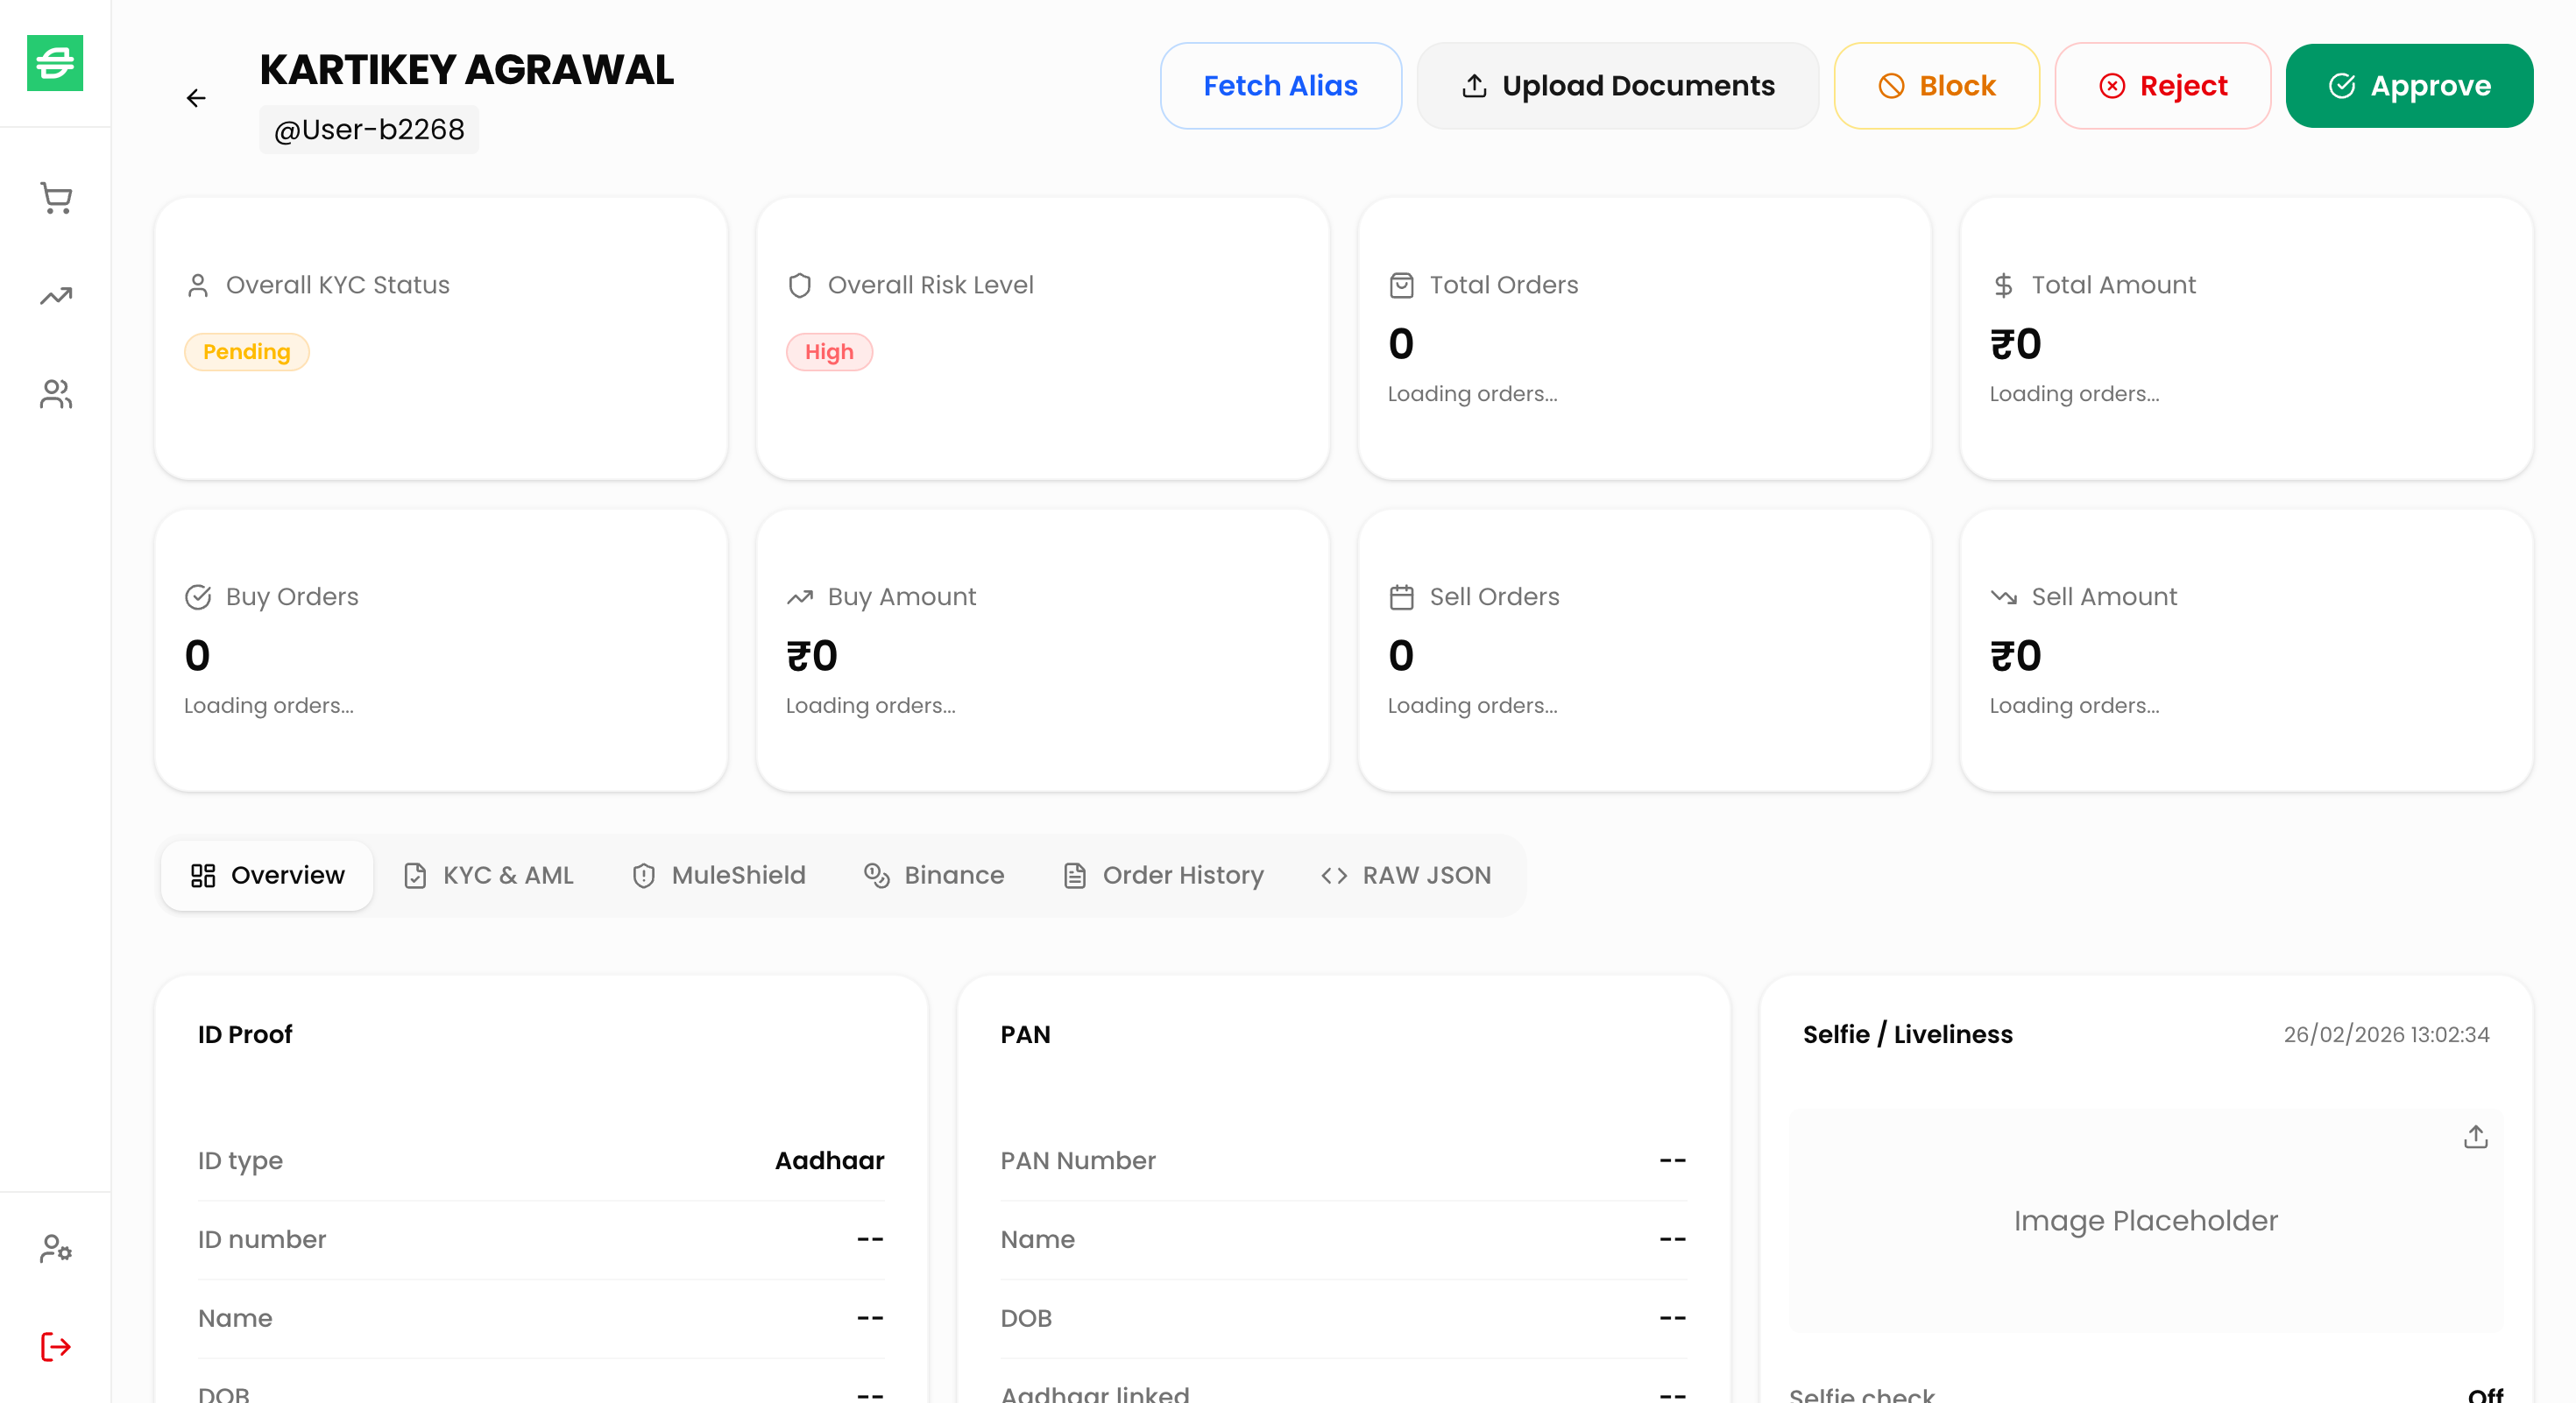Click the Image Placeholder selfie area
Image resolution: width=2576 pixels, height=1403 pixels.
pos(2145,1220)
